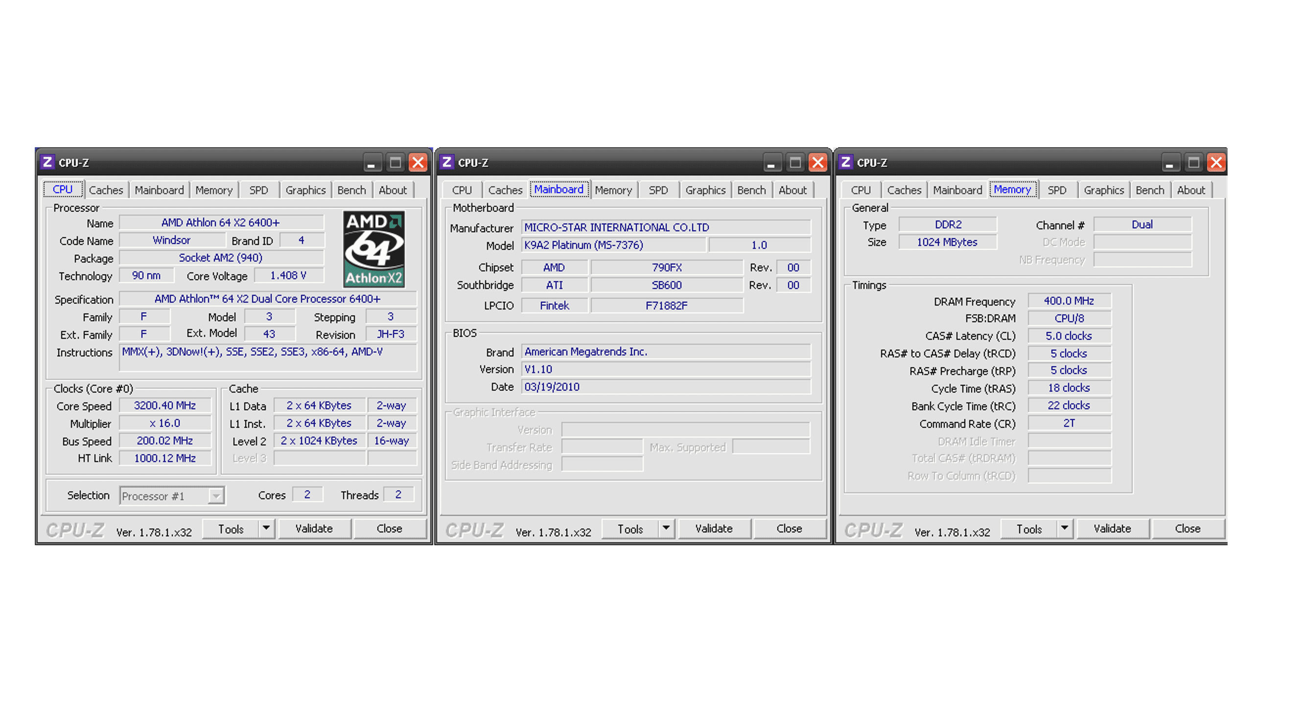
Task: Click the motherboard model K9A2 Platinum (MS-7376)
Action: 613,245
